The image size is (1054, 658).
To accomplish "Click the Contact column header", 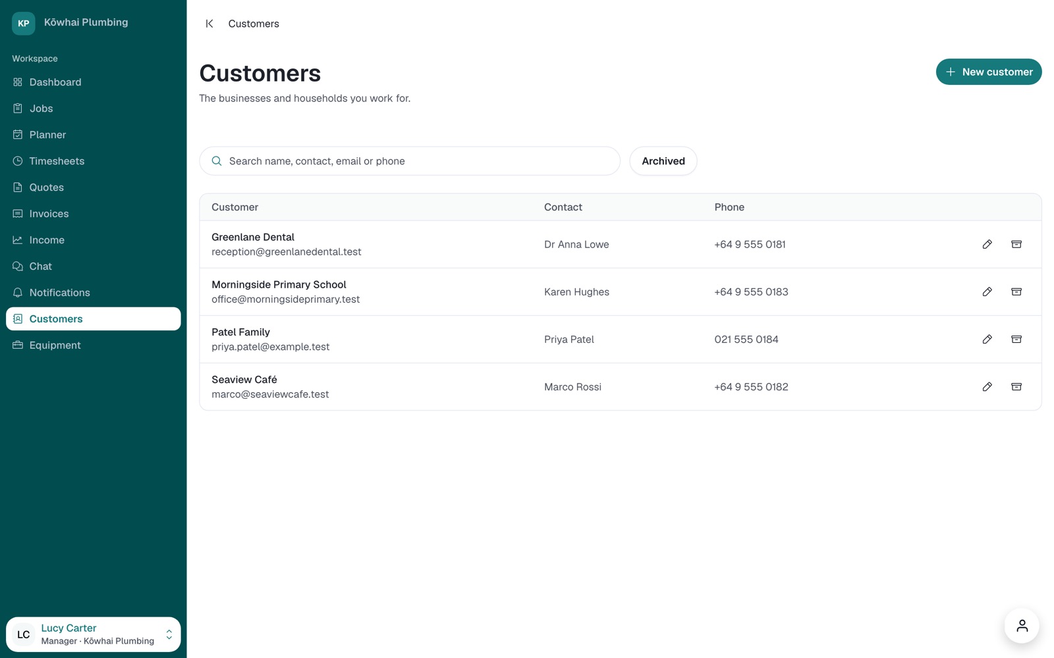I will tap(563, 207).
